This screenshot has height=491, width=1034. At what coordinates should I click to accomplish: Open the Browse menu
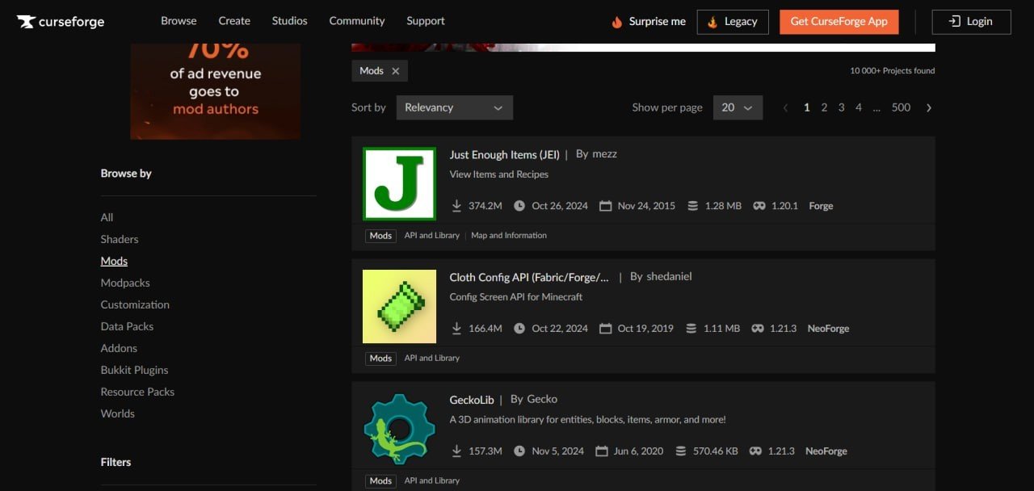179,21
